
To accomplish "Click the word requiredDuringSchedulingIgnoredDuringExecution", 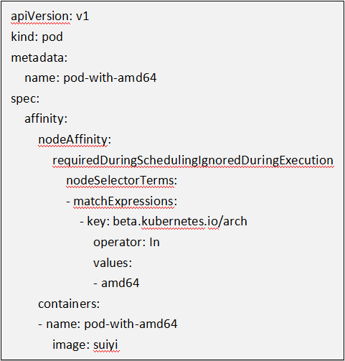I will [193, 161].
